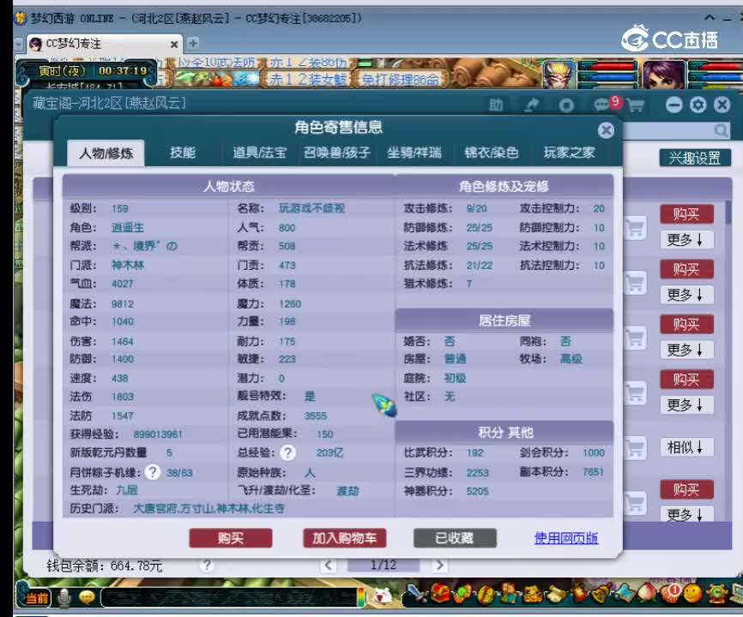The image size is (743, 617).
Task: Click the CC梦幻专注 window tab
Action: 105,44
